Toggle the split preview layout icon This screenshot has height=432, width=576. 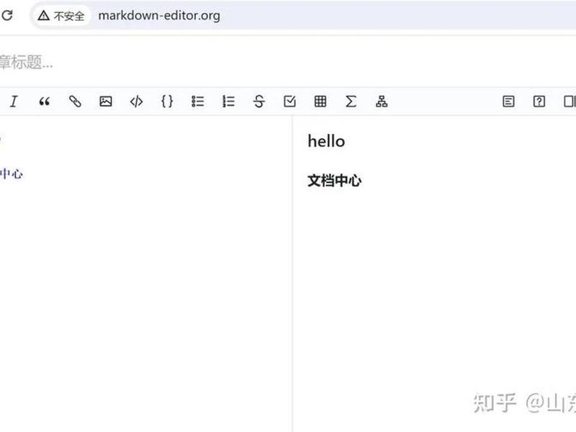click(570, 102)
